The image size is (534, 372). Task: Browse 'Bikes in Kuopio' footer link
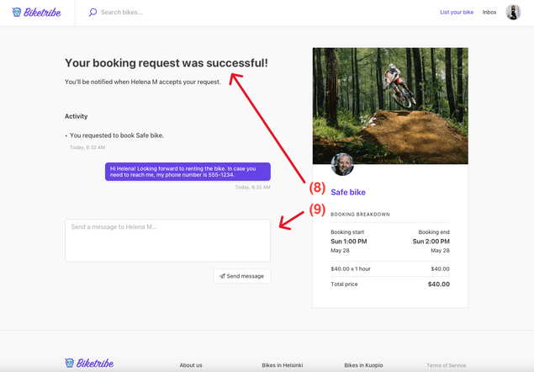363,365
